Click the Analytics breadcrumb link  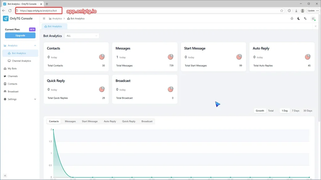[55, 19]
